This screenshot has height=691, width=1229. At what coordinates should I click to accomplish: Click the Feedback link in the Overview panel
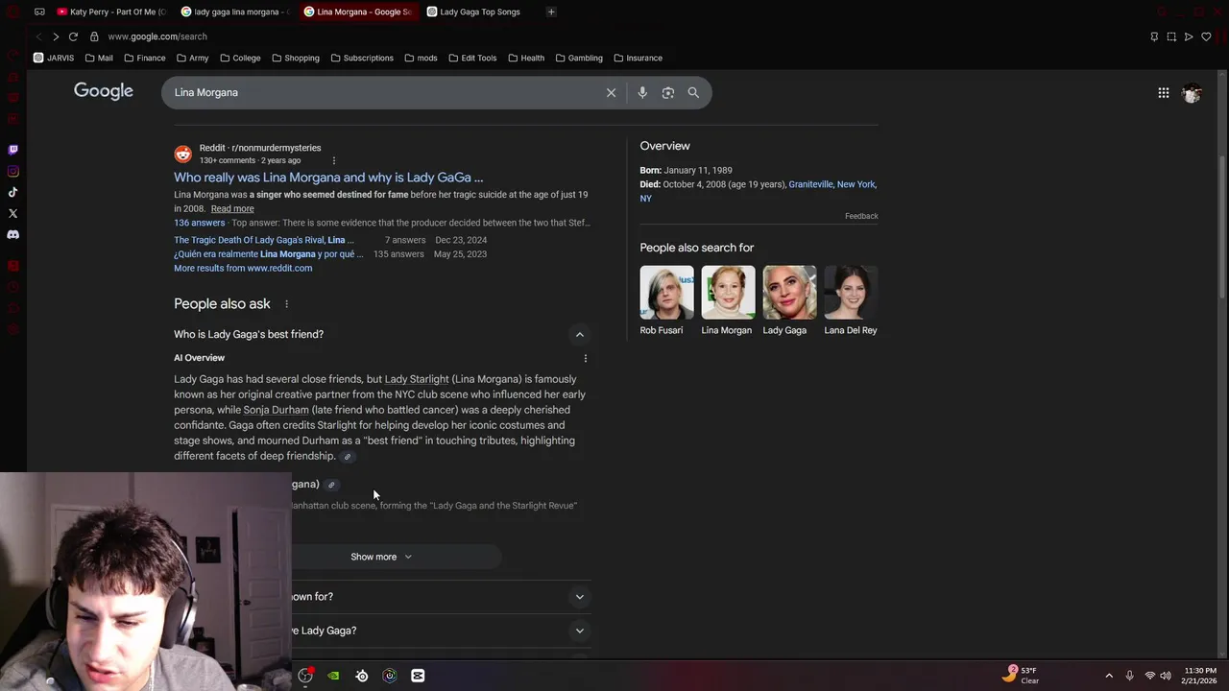(x=861, y=216)
